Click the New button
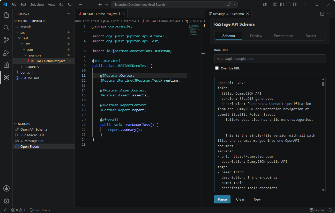Image resolution: width=335 pixels, height=213 pixels. [x=257, y=199]
